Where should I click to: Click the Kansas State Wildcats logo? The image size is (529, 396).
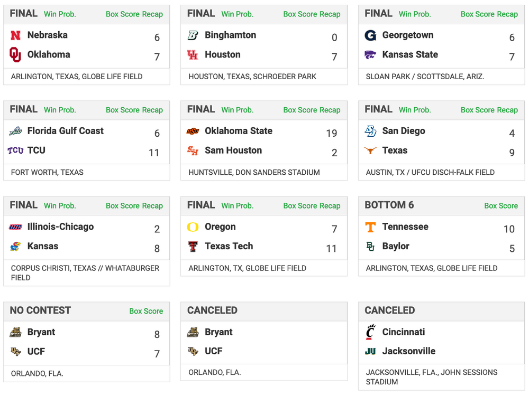pos(370,54)
